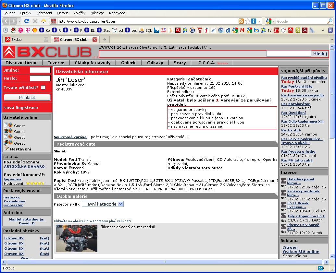The image size is (336, 273).
Task: Open the Záložky menu
Action: coord(80,13)
